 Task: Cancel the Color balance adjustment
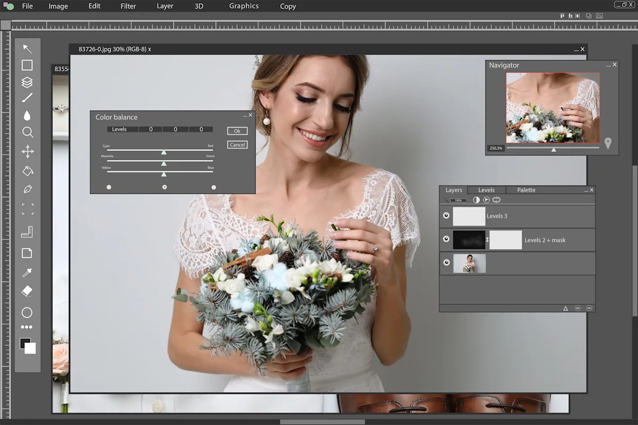click(x=237, y=144)
